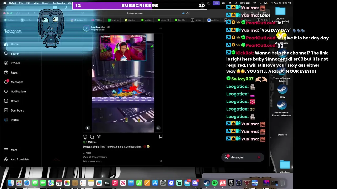337x189 pixels.
Task: Open the File menu
Action: pyautogui.click(x=21, y=3)
